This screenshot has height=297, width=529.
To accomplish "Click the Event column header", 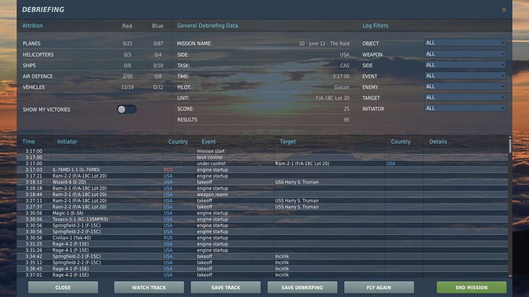I will click(208, 142).
